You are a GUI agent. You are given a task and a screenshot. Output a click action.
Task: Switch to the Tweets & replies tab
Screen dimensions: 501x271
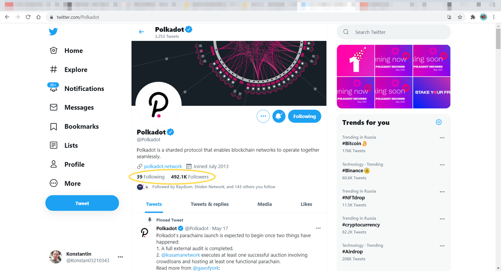pyautogui.click(x=209, y=204)
